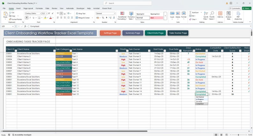Click Merge & Center
This screenshot has width=253, height=136.
point(83,18)
